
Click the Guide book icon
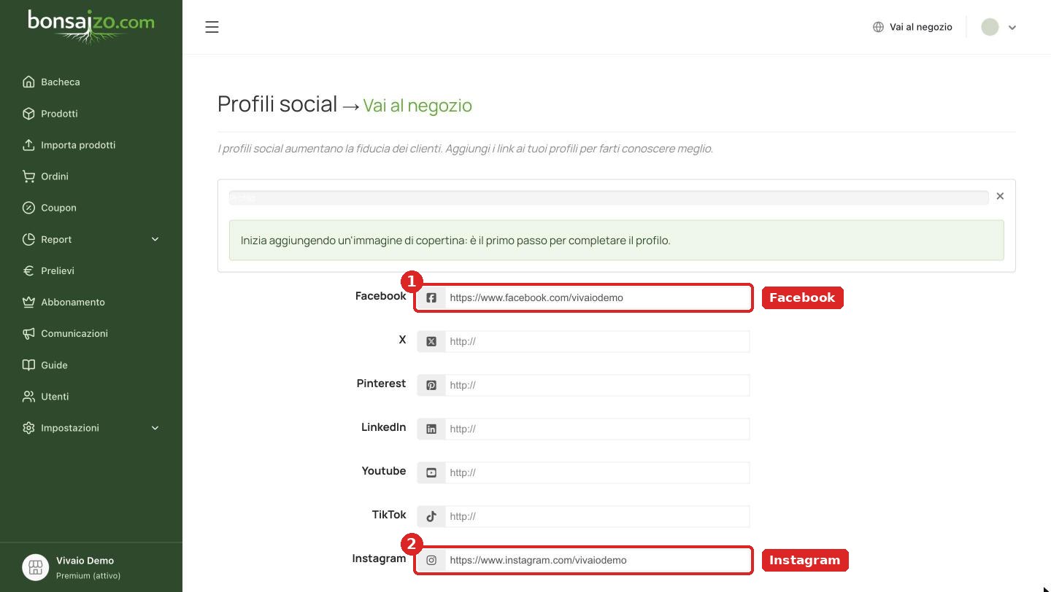pos(28,365)
